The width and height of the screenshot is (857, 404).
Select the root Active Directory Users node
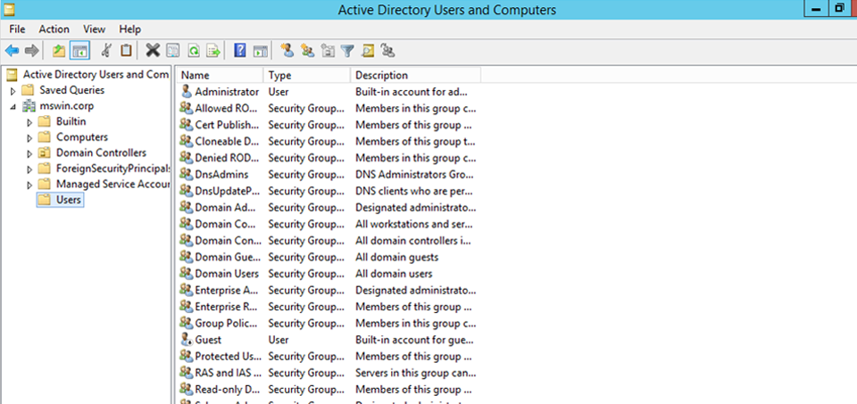point(96,74)
